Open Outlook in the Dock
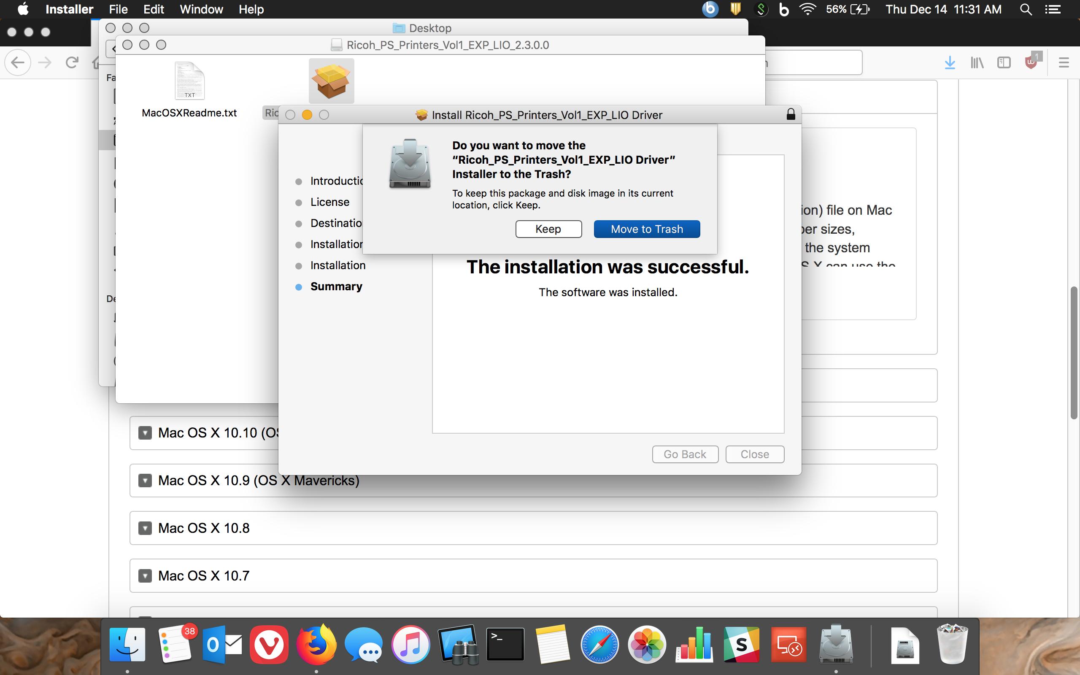Screen dimensions: 1080x675 222,645
